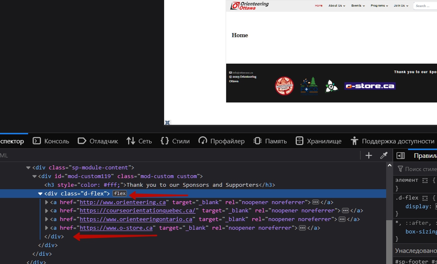437x264 pixels.
Task: Click the FQCO tree sponsor logo
Action: click(x=309, y=86)
